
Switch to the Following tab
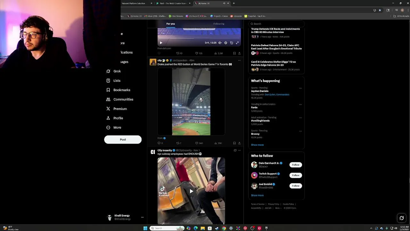click(219, 24)
